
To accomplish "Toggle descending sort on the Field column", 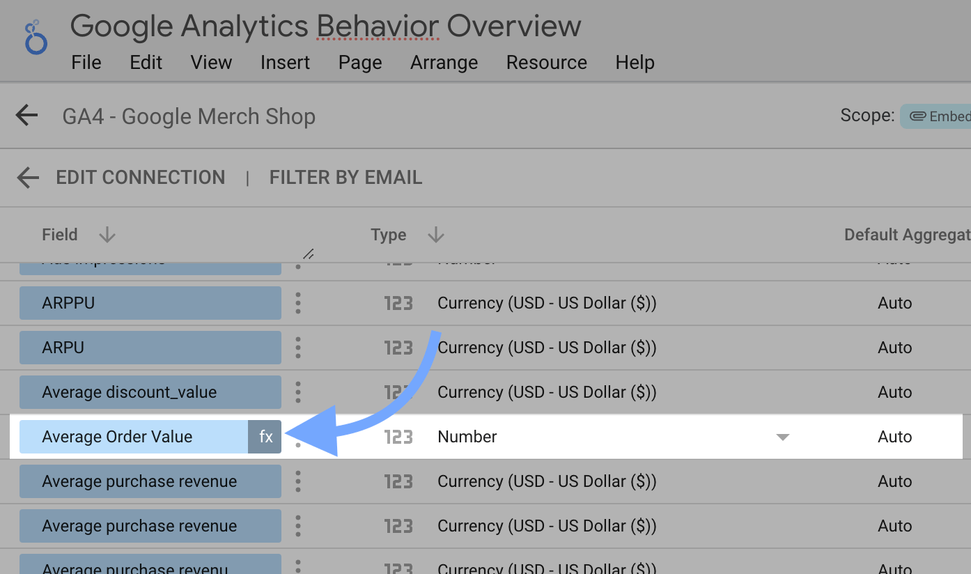I will (107, 235).
